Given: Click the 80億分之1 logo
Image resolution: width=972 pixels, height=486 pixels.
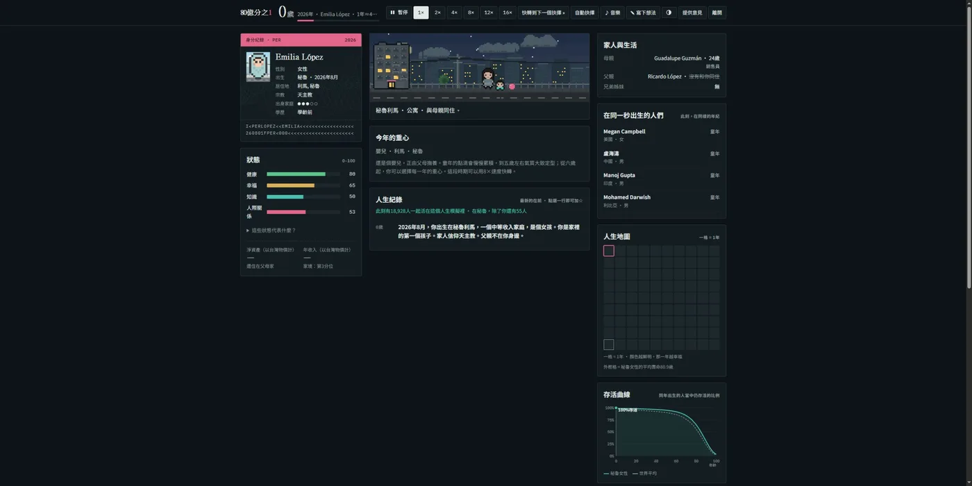Looking at the screenshot, I should [256, 12].
